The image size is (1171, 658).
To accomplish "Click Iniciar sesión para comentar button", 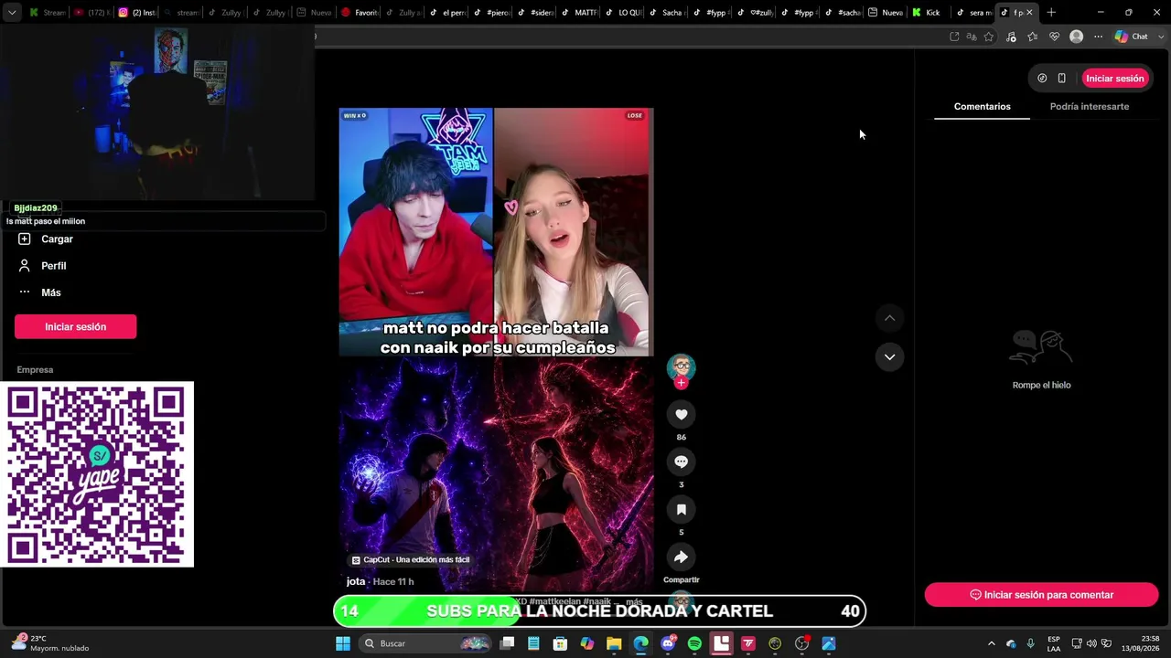I will pos(1041,595).
